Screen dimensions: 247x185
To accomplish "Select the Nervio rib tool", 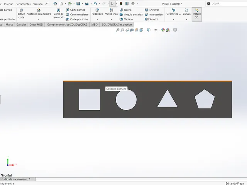I will coord(125,10).
